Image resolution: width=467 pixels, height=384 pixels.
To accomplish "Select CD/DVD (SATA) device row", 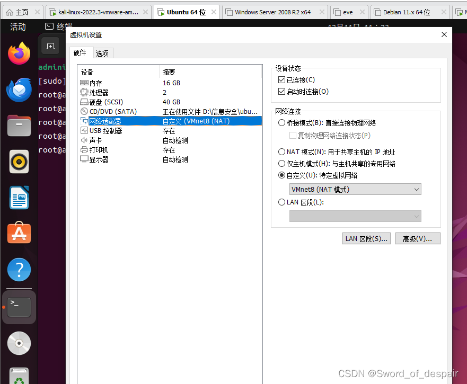I will click(112, 112).
